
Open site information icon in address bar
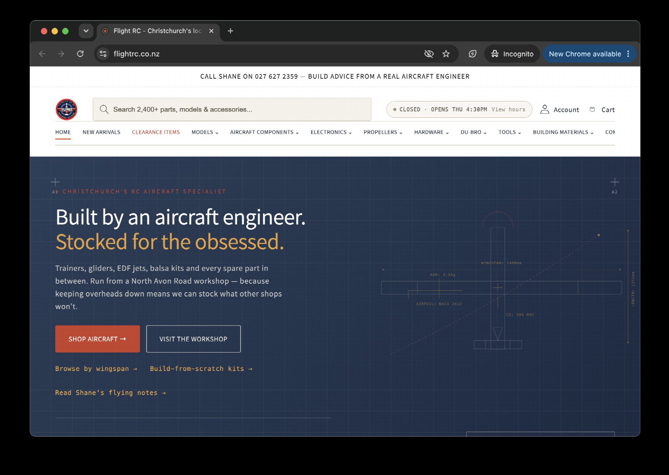click(103, 54)
